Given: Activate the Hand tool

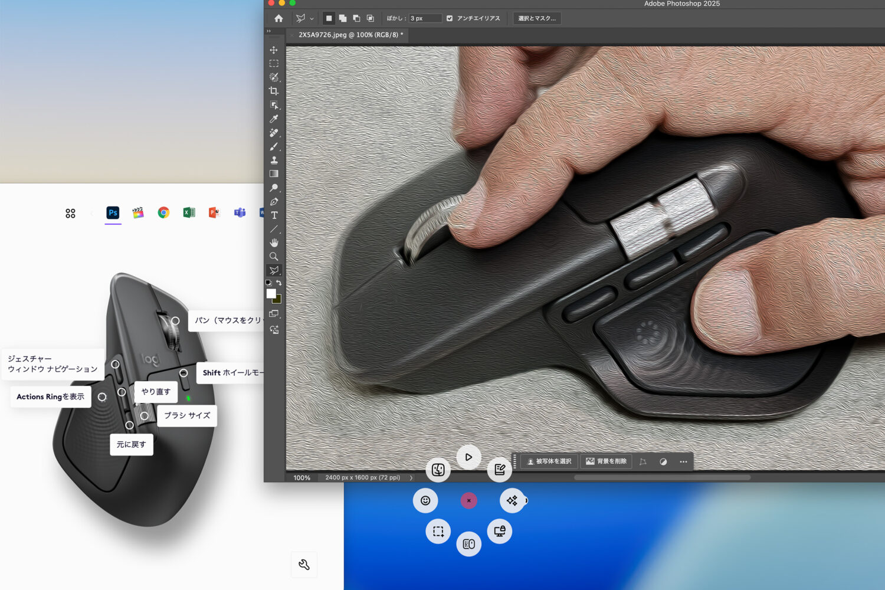Looking at the screenshot, I should [274, 242].
